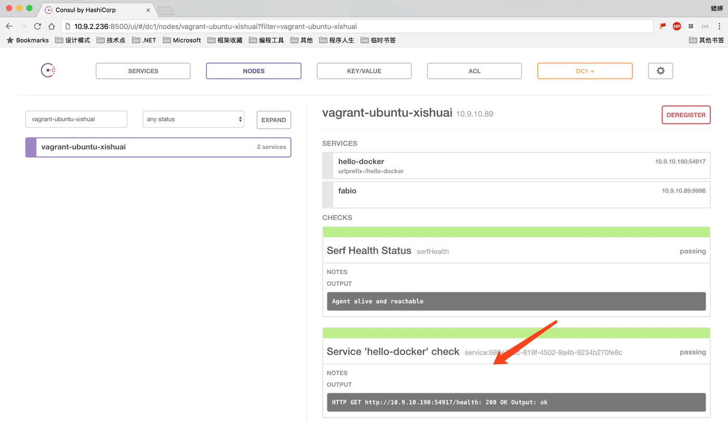Click the address 10.9.10.89:9998

pyautogui.click(x=683, y=191)
